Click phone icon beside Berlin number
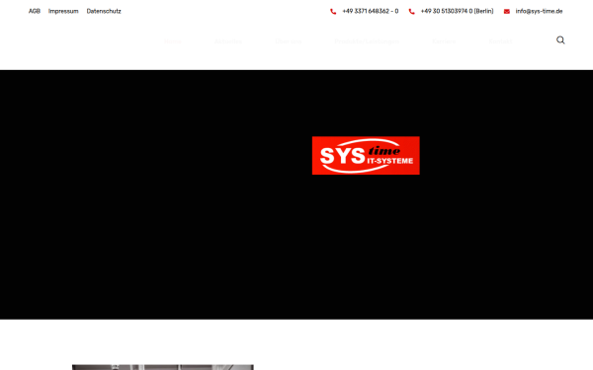The height and width of the screenshot is (370, 593). 412,12
